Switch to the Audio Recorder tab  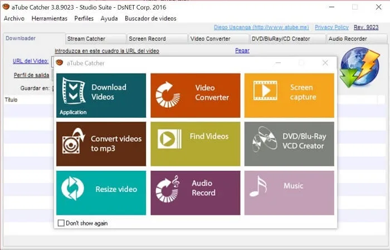(x=357, y=39)
